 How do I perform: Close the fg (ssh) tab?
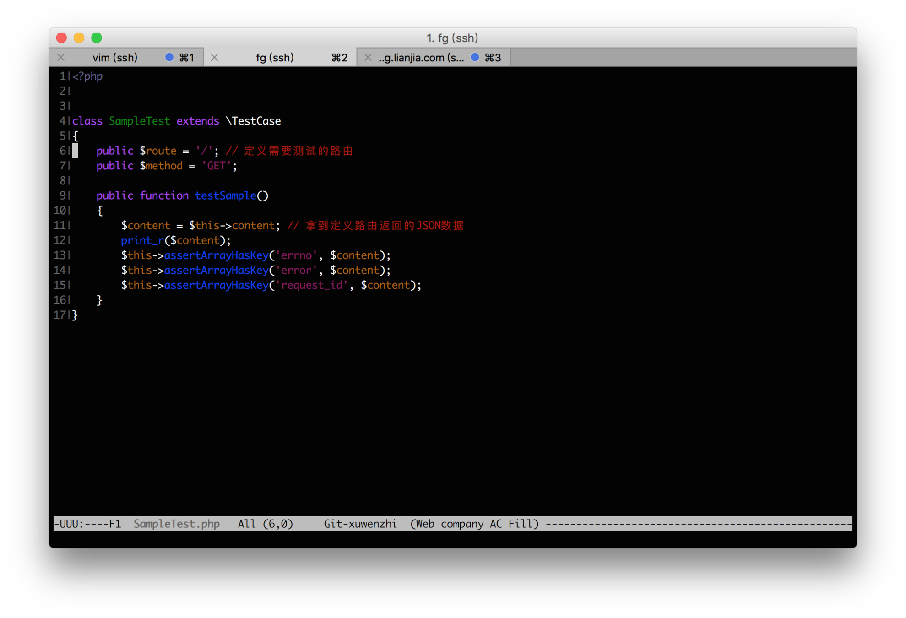214,58
